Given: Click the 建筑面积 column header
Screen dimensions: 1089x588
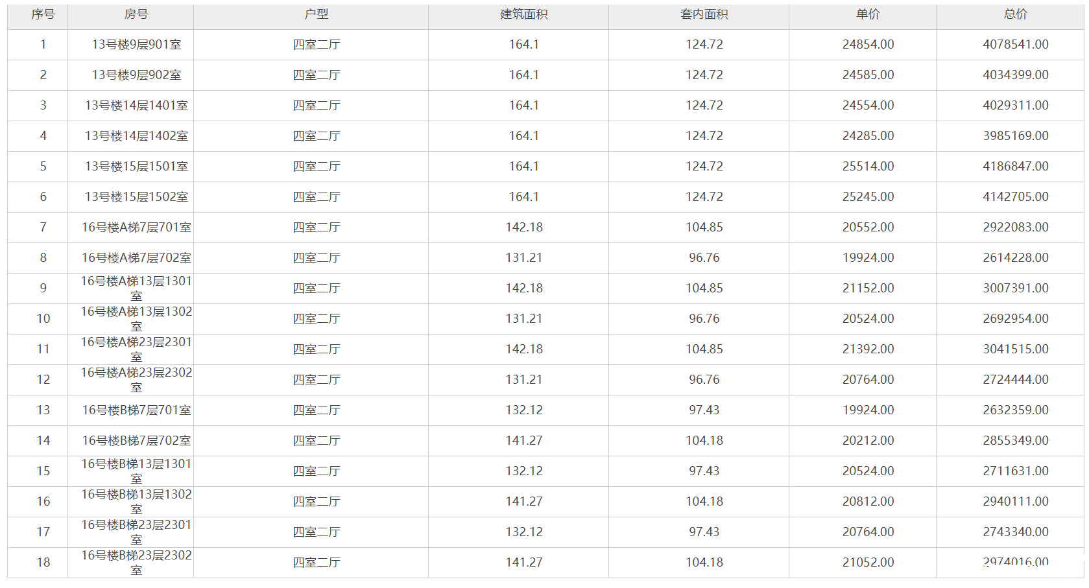Looking at the screenshot, I should tap(524, 14).
